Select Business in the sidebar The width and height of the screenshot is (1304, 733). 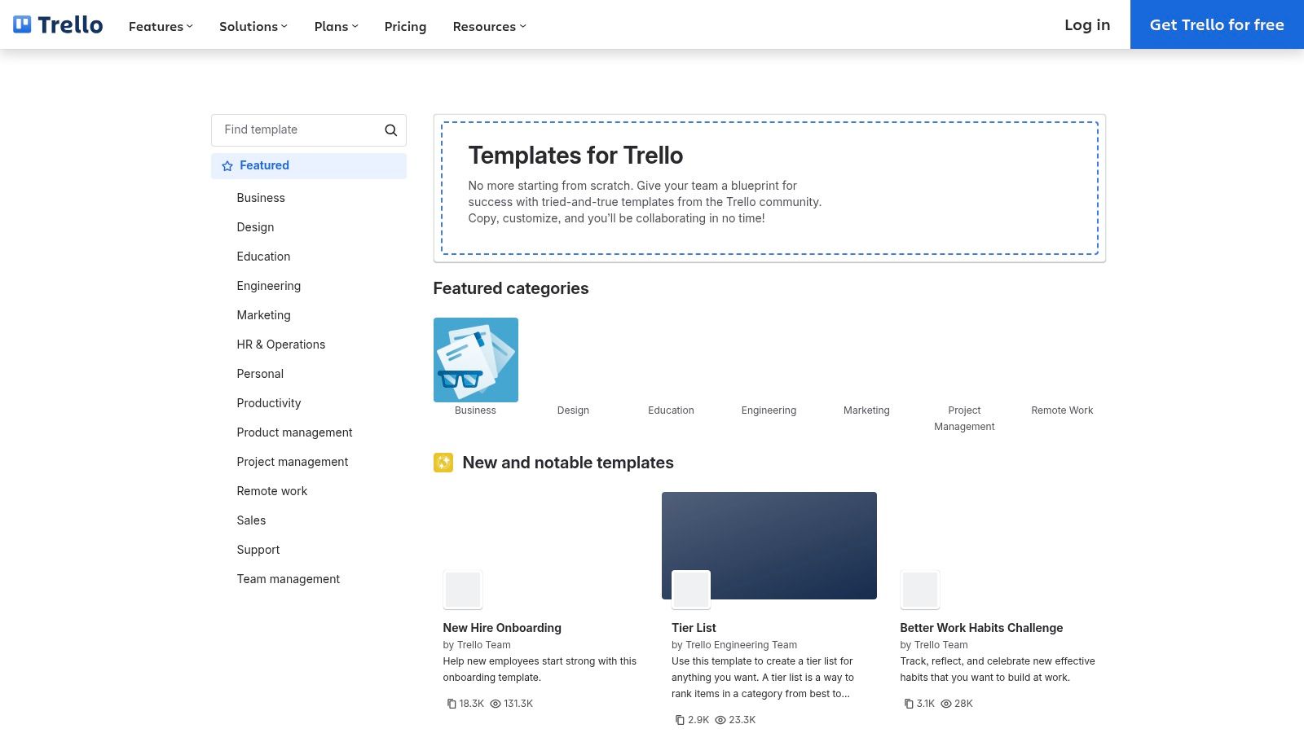click(261, 198)
